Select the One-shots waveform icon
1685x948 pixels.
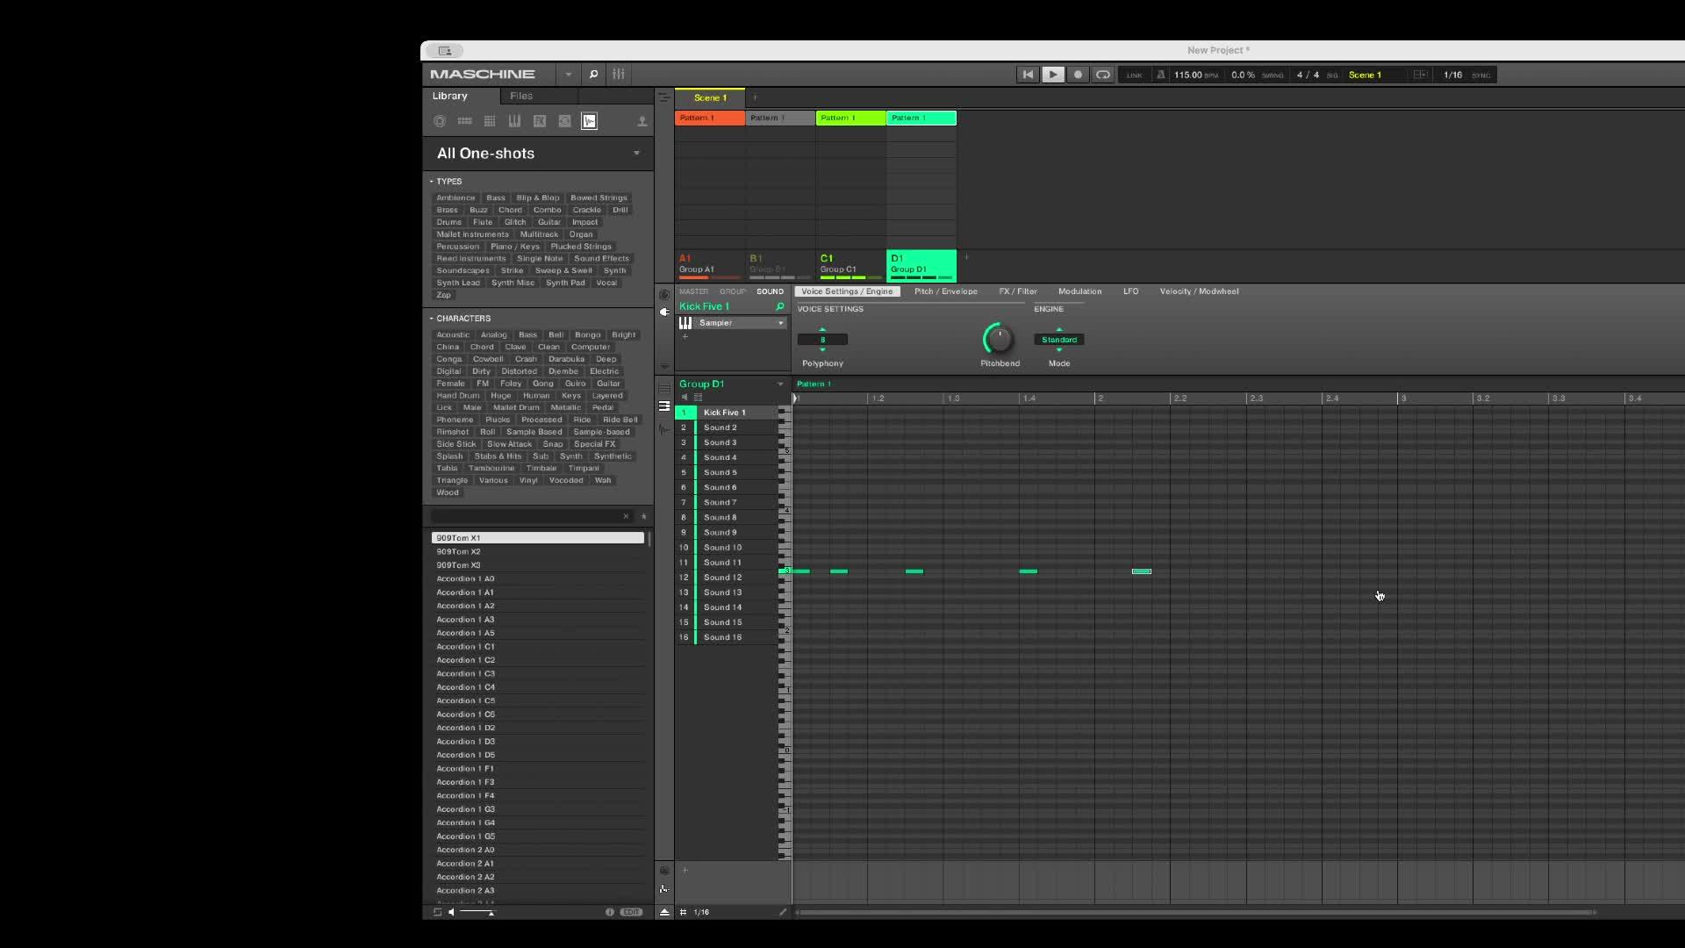click(590, 121)
